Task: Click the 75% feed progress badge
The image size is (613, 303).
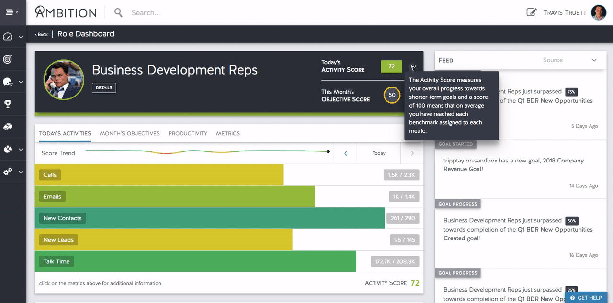Action: coord(571,92)
